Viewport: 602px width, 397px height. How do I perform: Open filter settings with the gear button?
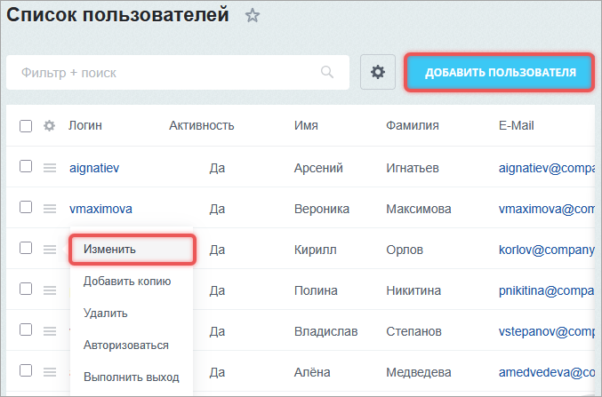[377, 72]
